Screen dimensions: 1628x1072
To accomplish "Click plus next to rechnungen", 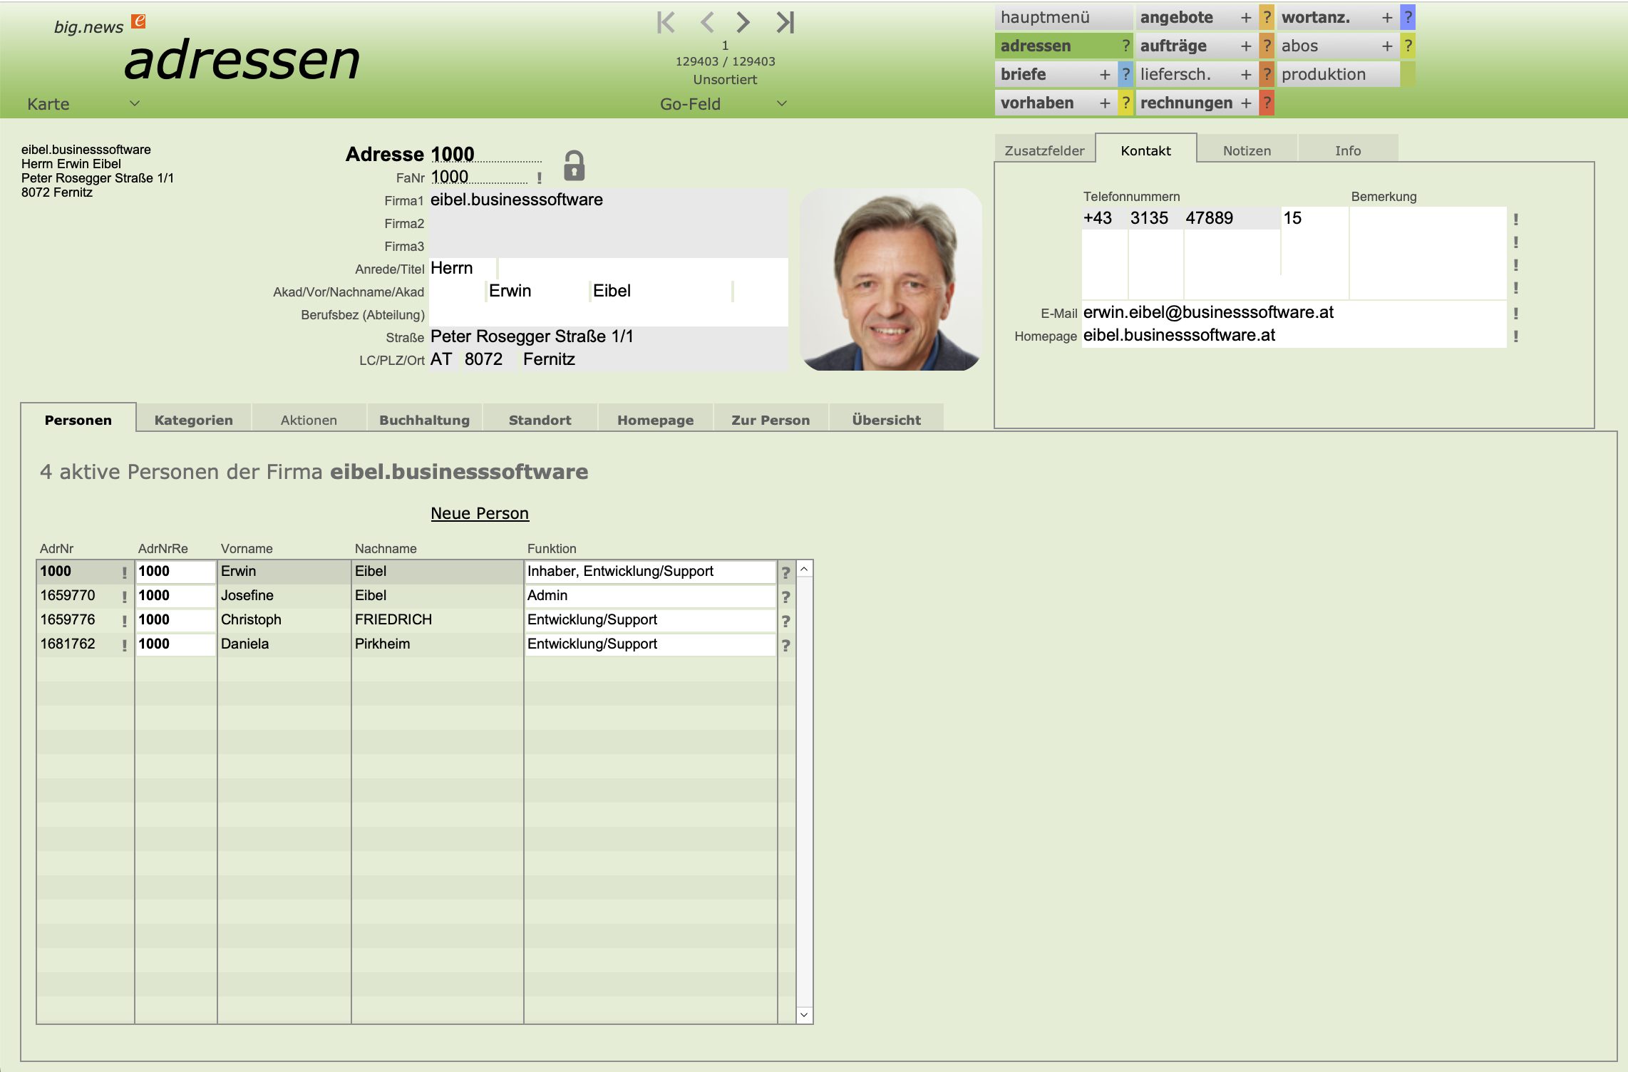I will 1246,103.
